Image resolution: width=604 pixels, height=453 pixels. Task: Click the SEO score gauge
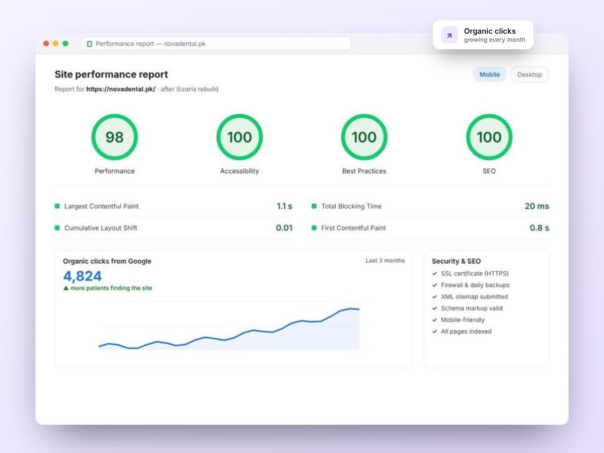coord(489,137)
